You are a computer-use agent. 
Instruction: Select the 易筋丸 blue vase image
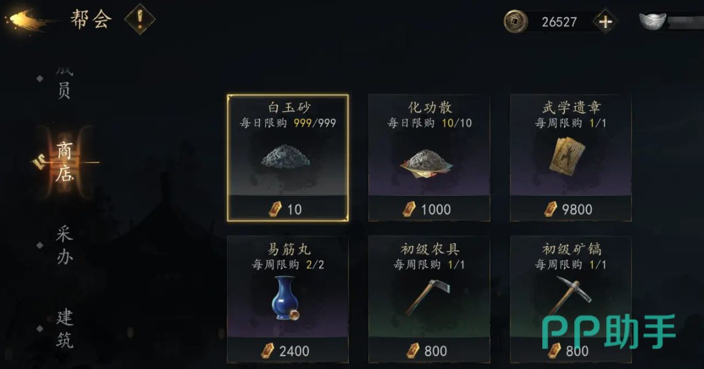(x=285, y=298)
